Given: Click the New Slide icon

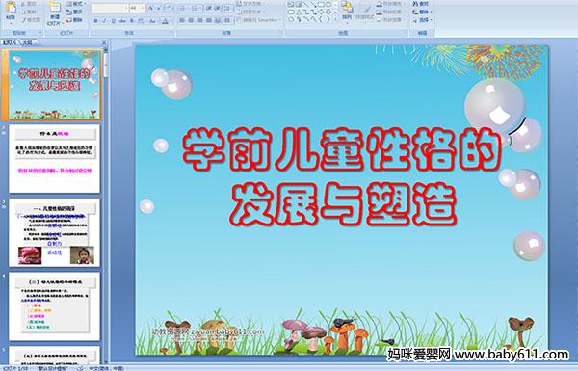Looking at the screenshot, I should tap(55, 7).
